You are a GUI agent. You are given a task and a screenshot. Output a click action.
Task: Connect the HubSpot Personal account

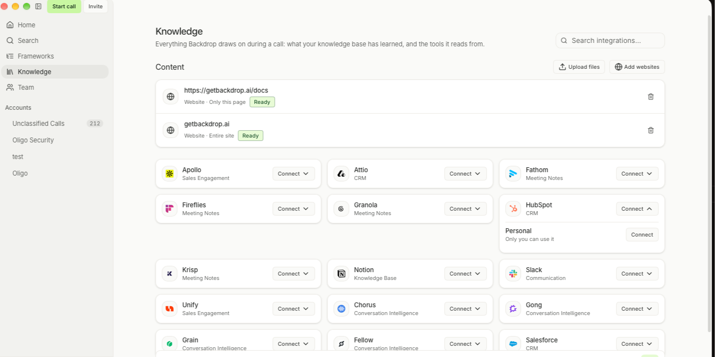(642, 235)
